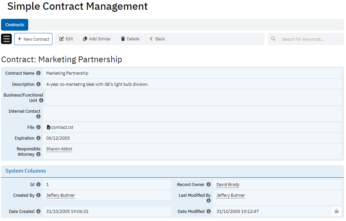Click Edit in the toolbar
This screenshot has height=221, width=346.
pyautogui.click(x=66, y=39)
